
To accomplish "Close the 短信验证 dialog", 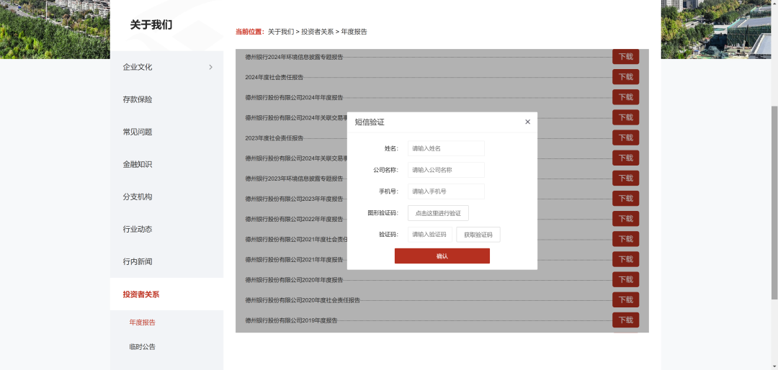I will [x=527, y=122].
